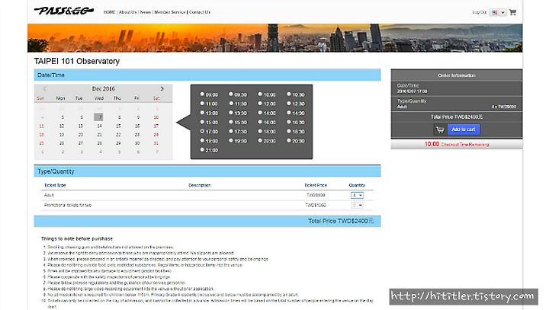The image size is (549, 310).
Task: Select the 21:00 time slot
Action: (202, 150)
